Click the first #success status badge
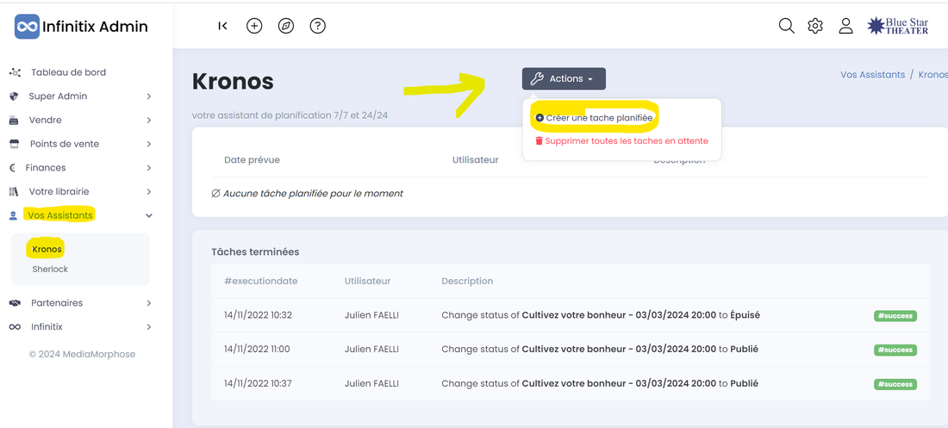This screenshot has height=428, width=948. 895,316
